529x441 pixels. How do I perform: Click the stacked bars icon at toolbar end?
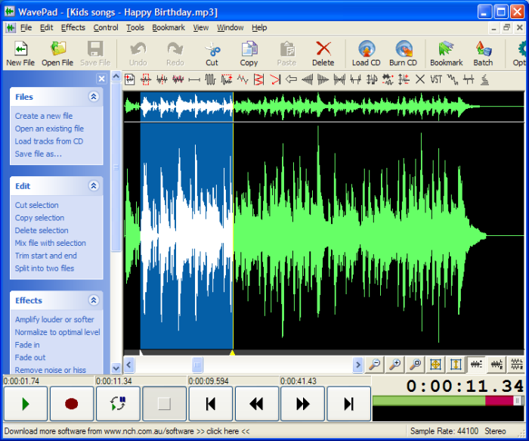point(485,79)
